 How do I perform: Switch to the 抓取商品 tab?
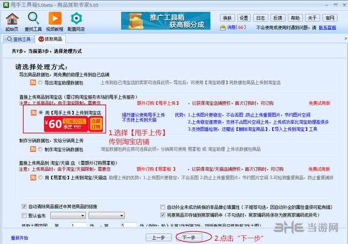(x=50, y=39)
